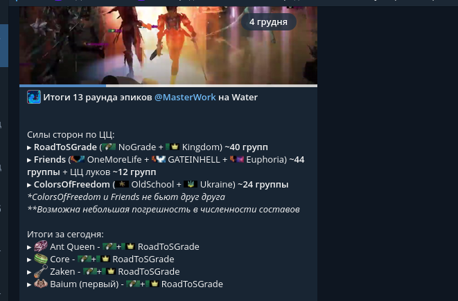Click the RoadToSGrade arrow bullet
This screenshot has width=458, height=301.
tap(29, 147)
